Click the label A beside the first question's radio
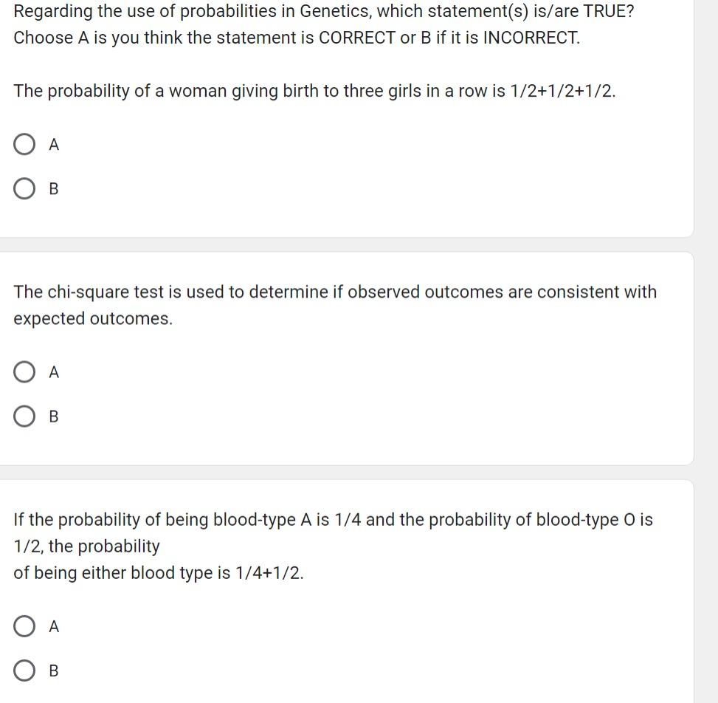The image size is (718, 703). [x=54, y=144]
